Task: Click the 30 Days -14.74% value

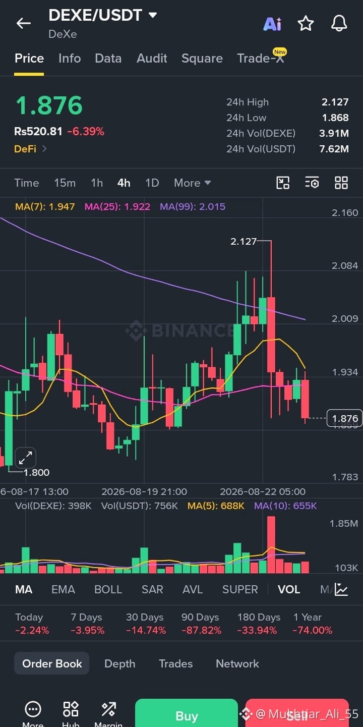Action: point(146,630)
